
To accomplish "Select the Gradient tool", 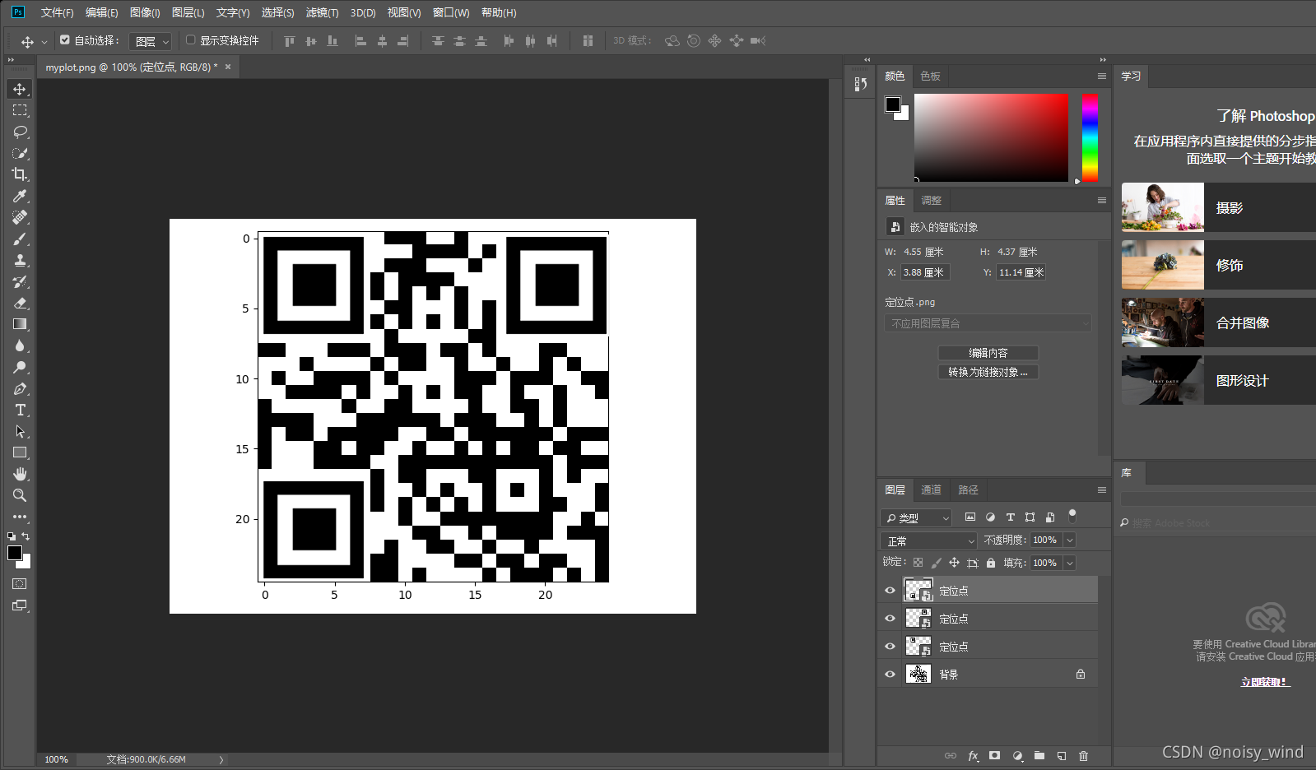I will pyautogui.click(x=20, y=324).
